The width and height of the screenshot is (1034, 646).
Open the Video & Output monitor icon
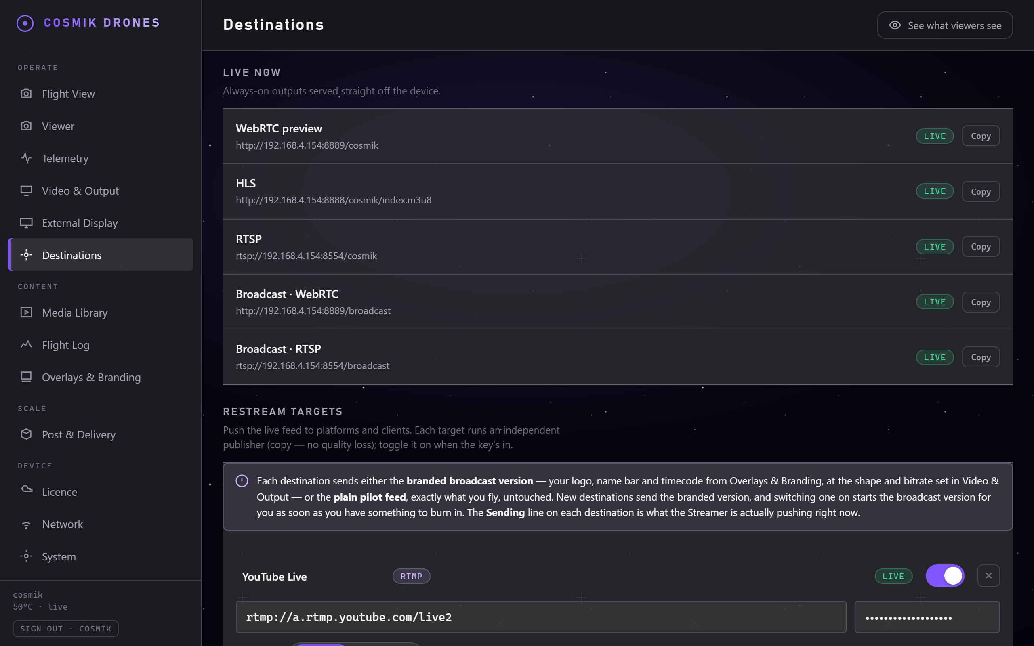(x=26, y=191)
